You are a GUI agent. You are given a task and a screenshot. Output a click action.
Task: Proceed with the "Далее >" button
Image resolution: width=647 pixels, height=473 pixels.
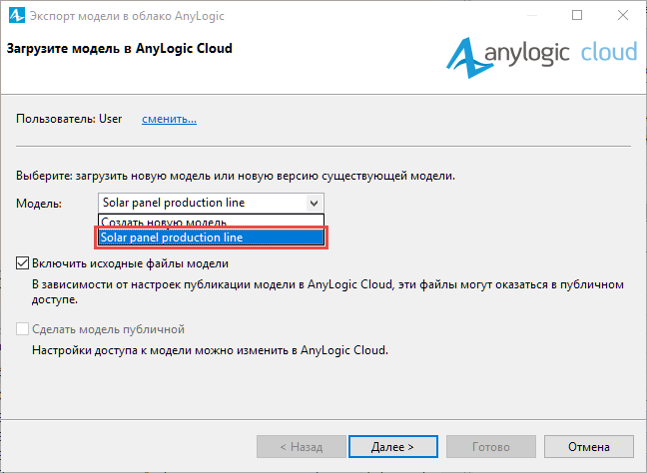coord(392,447)
